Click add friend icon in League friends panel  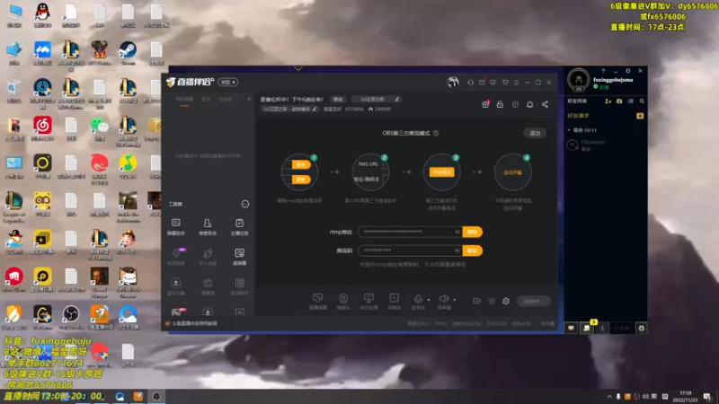click(608, 101)
